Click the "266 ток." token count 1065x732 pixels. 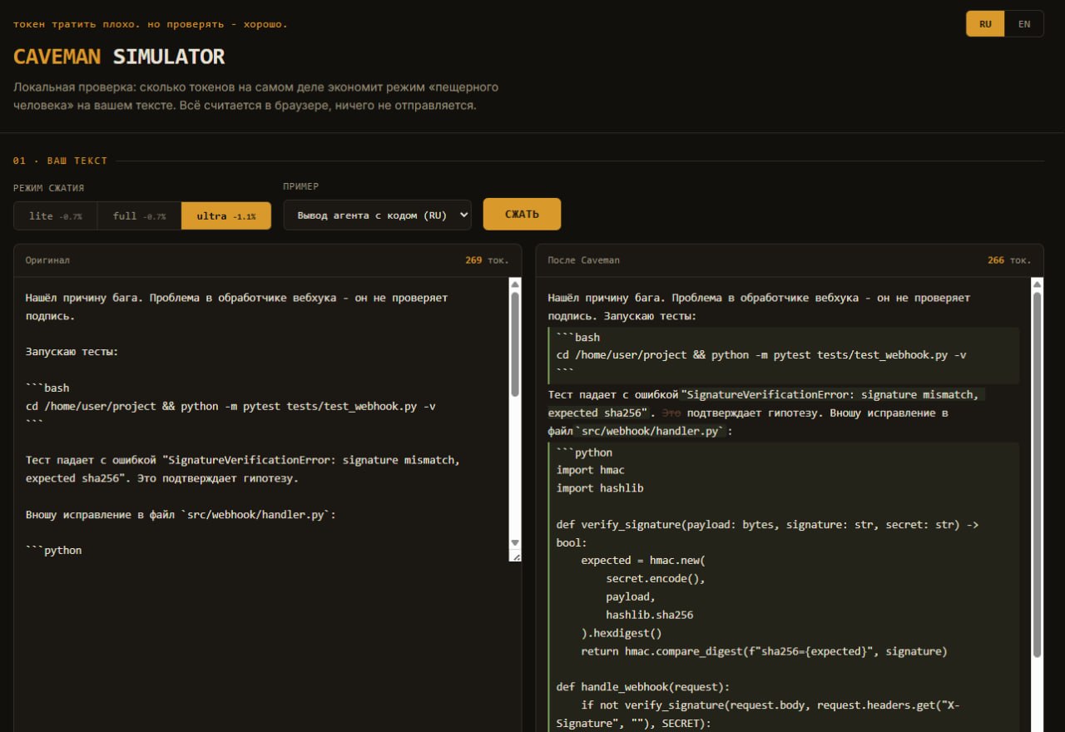click(1009, 260)
